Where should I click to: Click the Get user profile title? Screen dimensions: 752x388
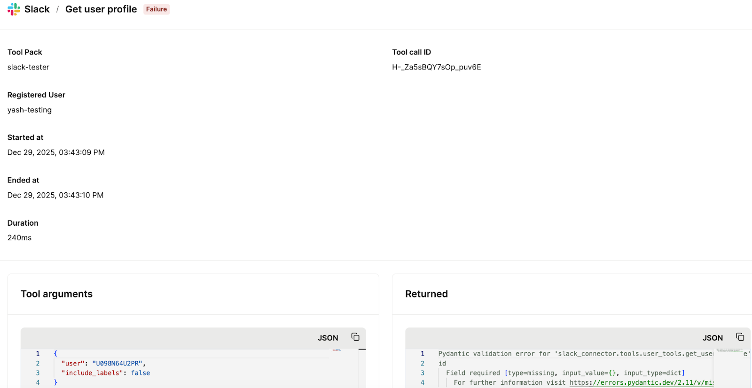pyautogui.click(x=101, y=9)
